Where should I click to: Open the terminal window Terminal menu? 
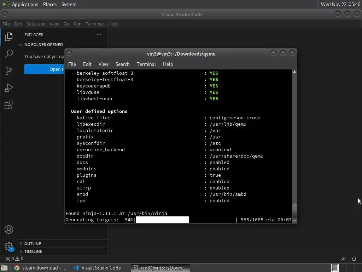click(x=146, y=64)
